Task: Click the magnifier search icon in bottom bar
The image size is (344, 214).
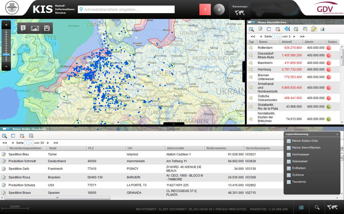Action: pos(317,207)
